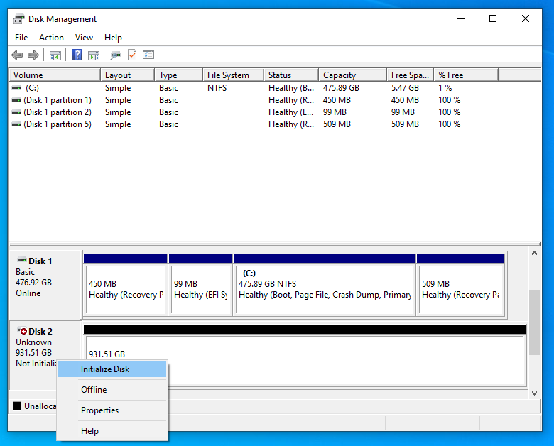
Task: Click the Back arrow toolbar icon
Action: click(x=17, y=55)
